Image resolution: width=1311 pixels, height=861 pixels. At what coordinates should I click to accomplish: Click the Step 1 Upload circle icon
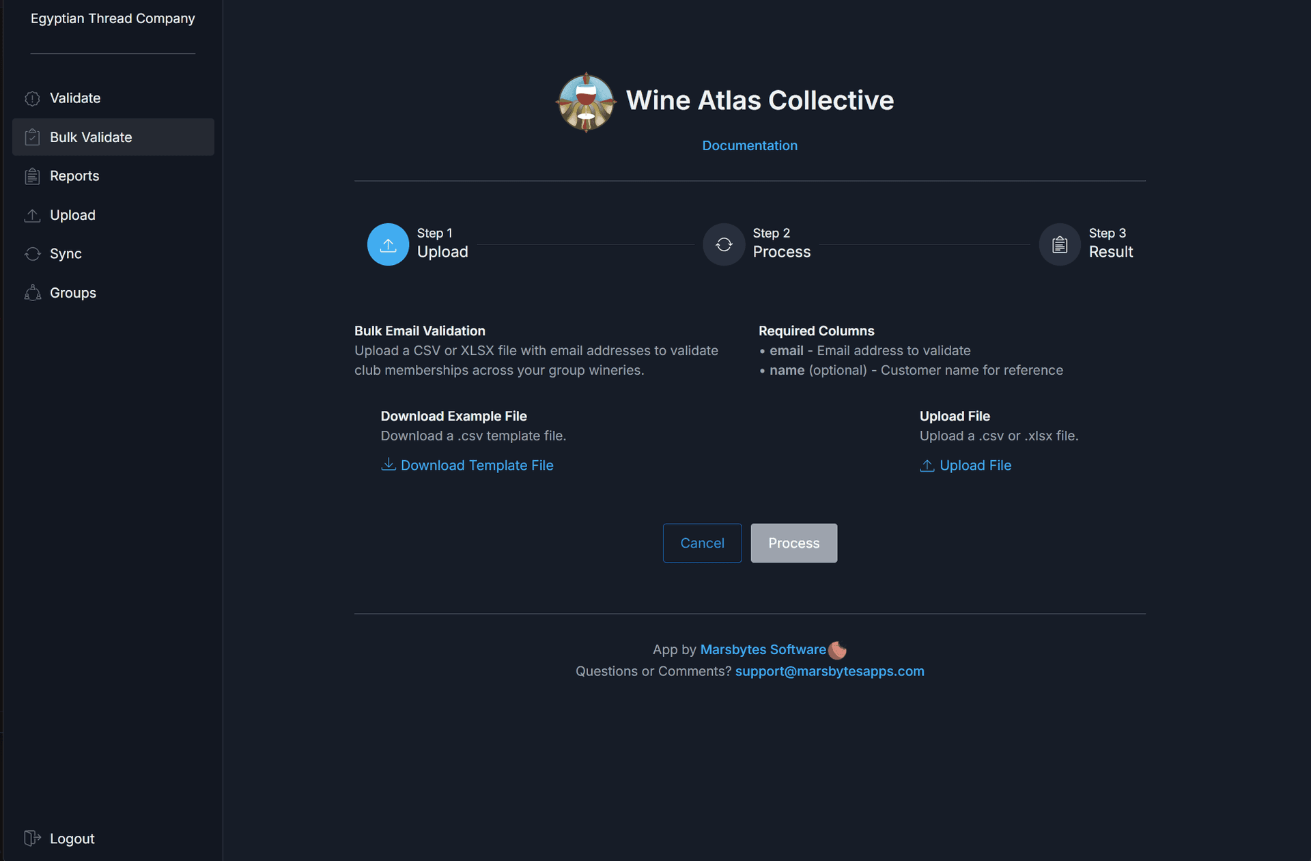pyautogui.click(x=388, y=244)
